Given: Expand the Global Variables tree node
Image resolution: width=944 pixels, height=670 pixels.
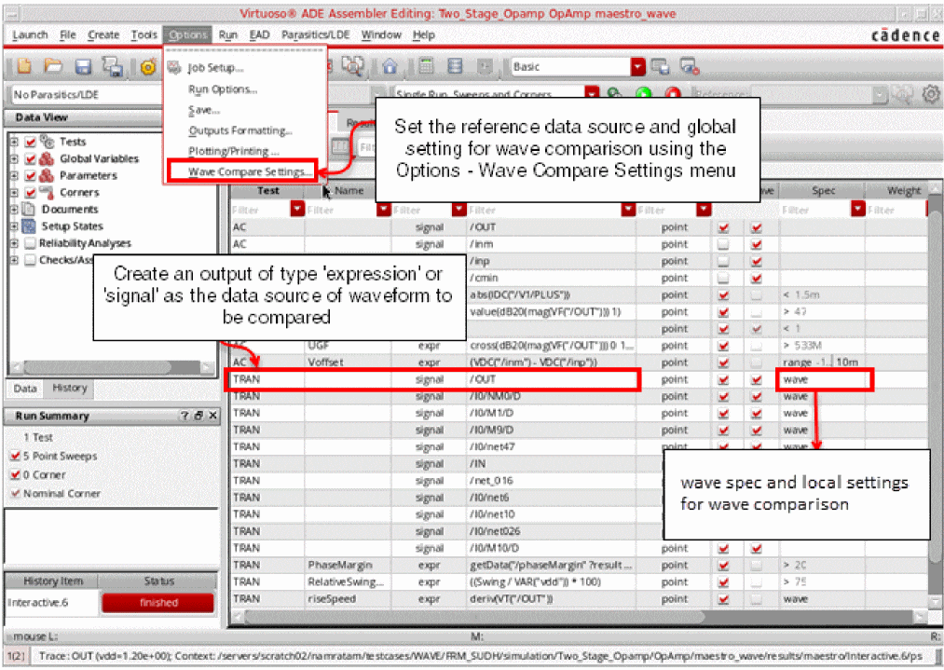Looking at the screenshot, I should 14,159.
